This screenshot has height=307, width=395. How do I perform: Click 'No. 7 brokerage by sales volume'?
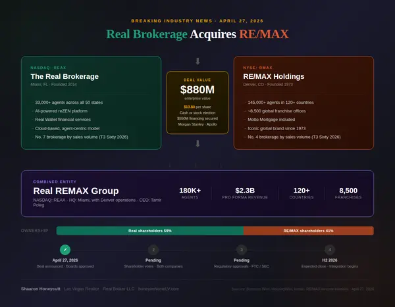pos(82,137)
